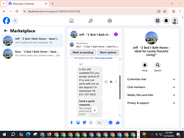Go back from Marketplace with arrow
This screenshot has width=184, height=138.
6,31
